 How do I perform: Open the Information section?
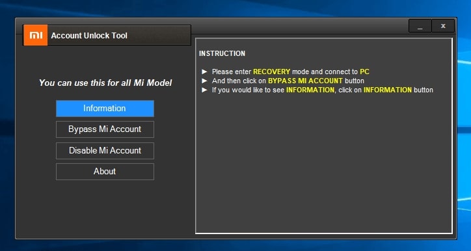[x=105, y=109]
